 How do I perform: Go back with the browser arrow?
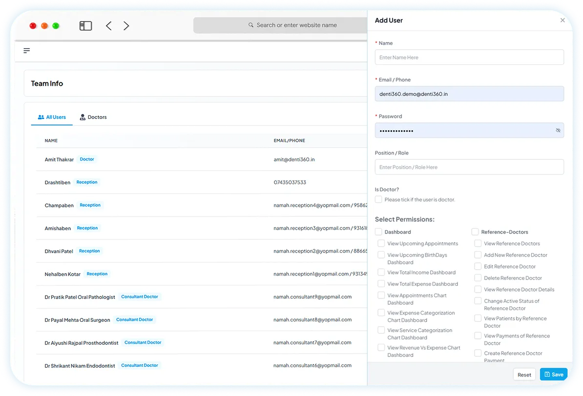pos(108,26)
